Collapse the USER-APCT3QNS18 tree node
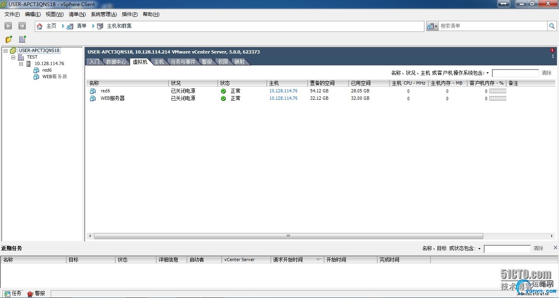 click(x=6, y=51)
